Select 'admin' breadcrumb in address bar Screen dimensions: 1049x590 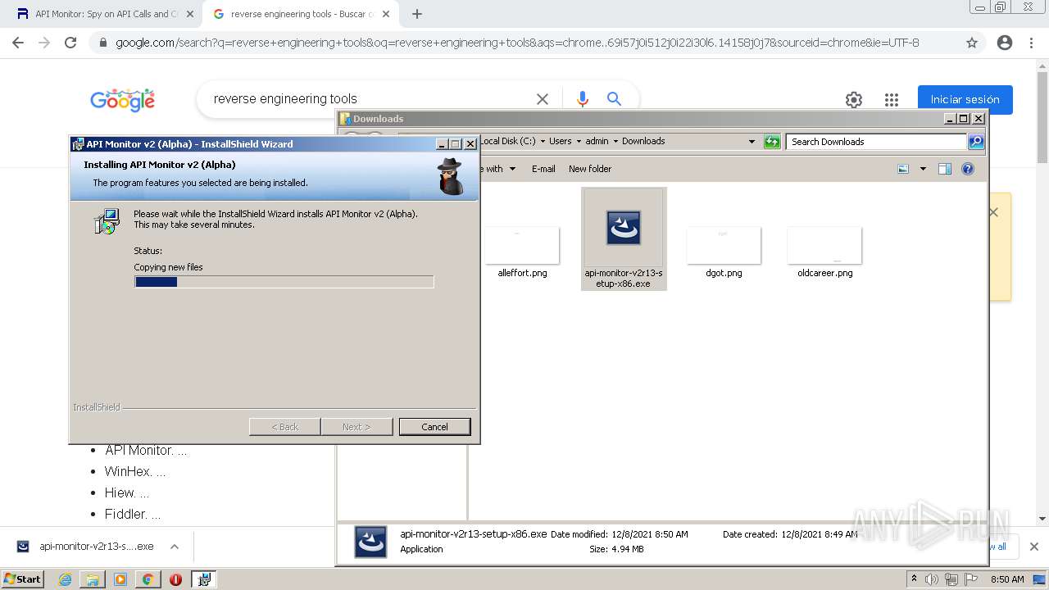[x=597, y=141]
